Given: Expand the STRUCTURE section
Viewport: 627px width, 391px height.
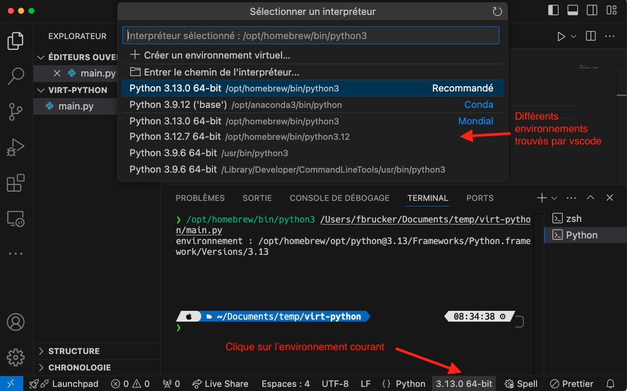Looking at the screenshot, I should tap(74, 351).
